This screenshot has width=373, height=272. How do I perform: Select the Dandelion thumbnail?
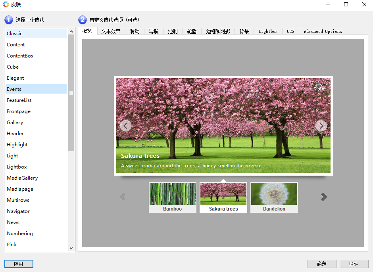point(274,197)
